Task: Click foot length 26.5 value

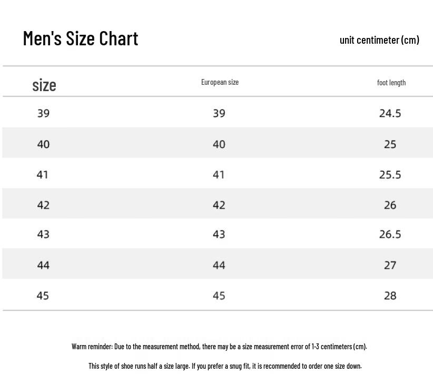Action: (x=390, y=234)
